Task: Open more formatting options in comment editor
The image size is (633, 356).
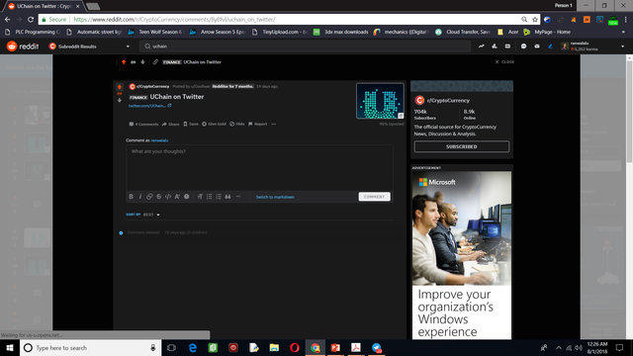Action: coord(238,197)
